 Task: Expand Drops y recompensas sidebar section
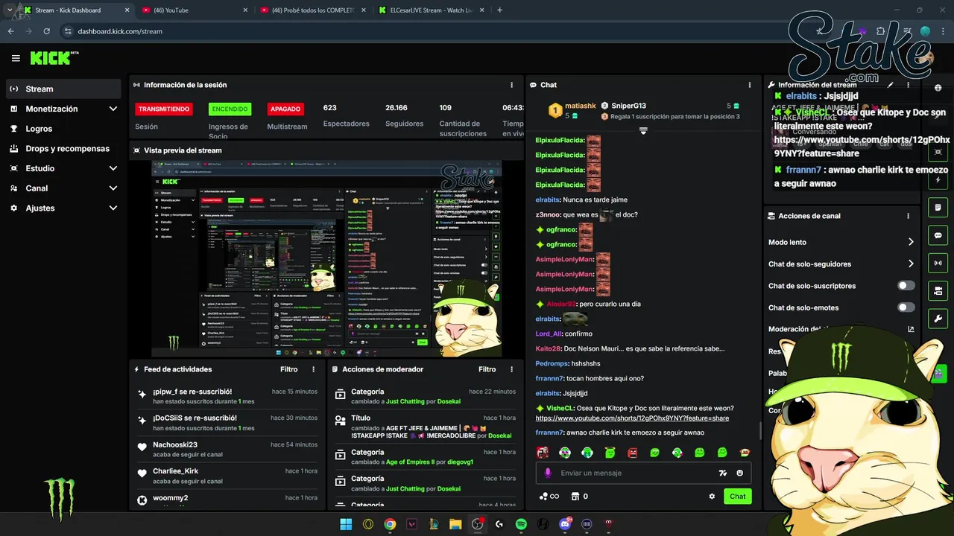[63, 148]
